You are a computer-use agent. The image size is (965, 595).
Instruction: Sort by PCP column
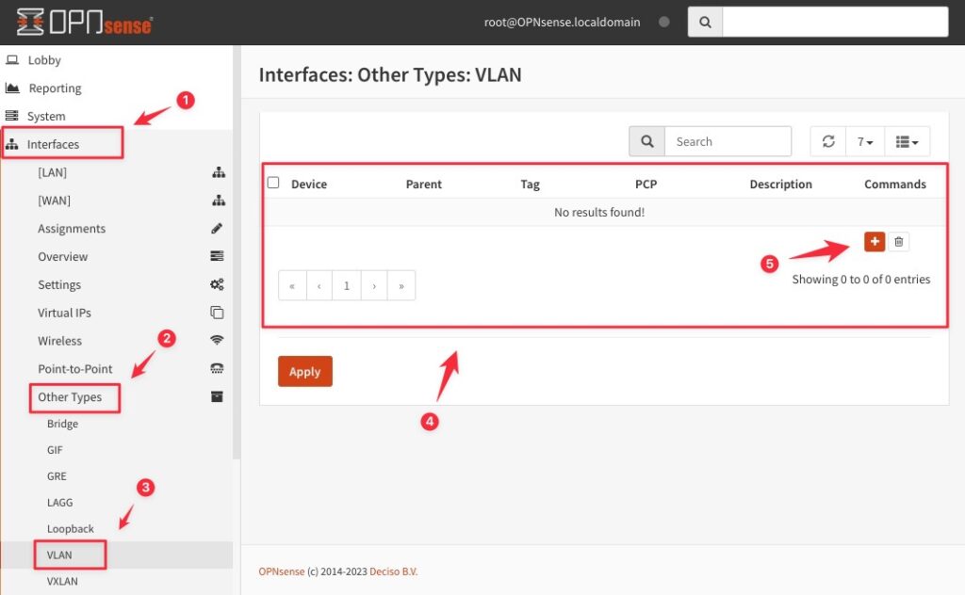646,185
